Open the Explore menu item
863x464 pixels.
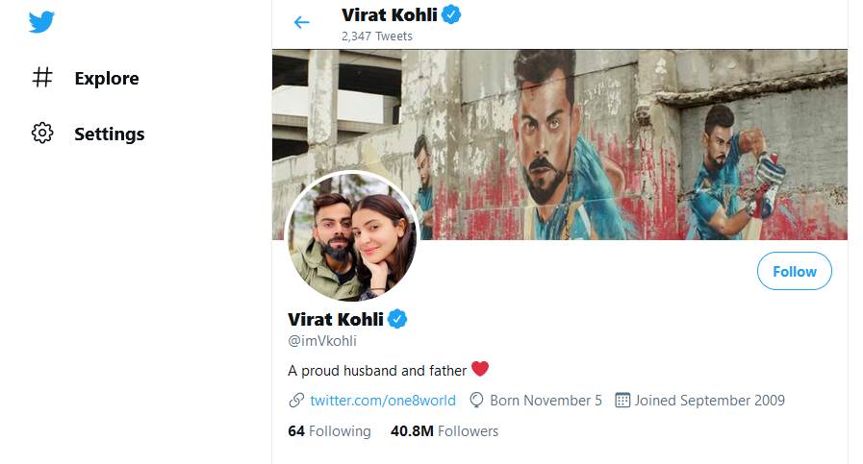(106, 79)
